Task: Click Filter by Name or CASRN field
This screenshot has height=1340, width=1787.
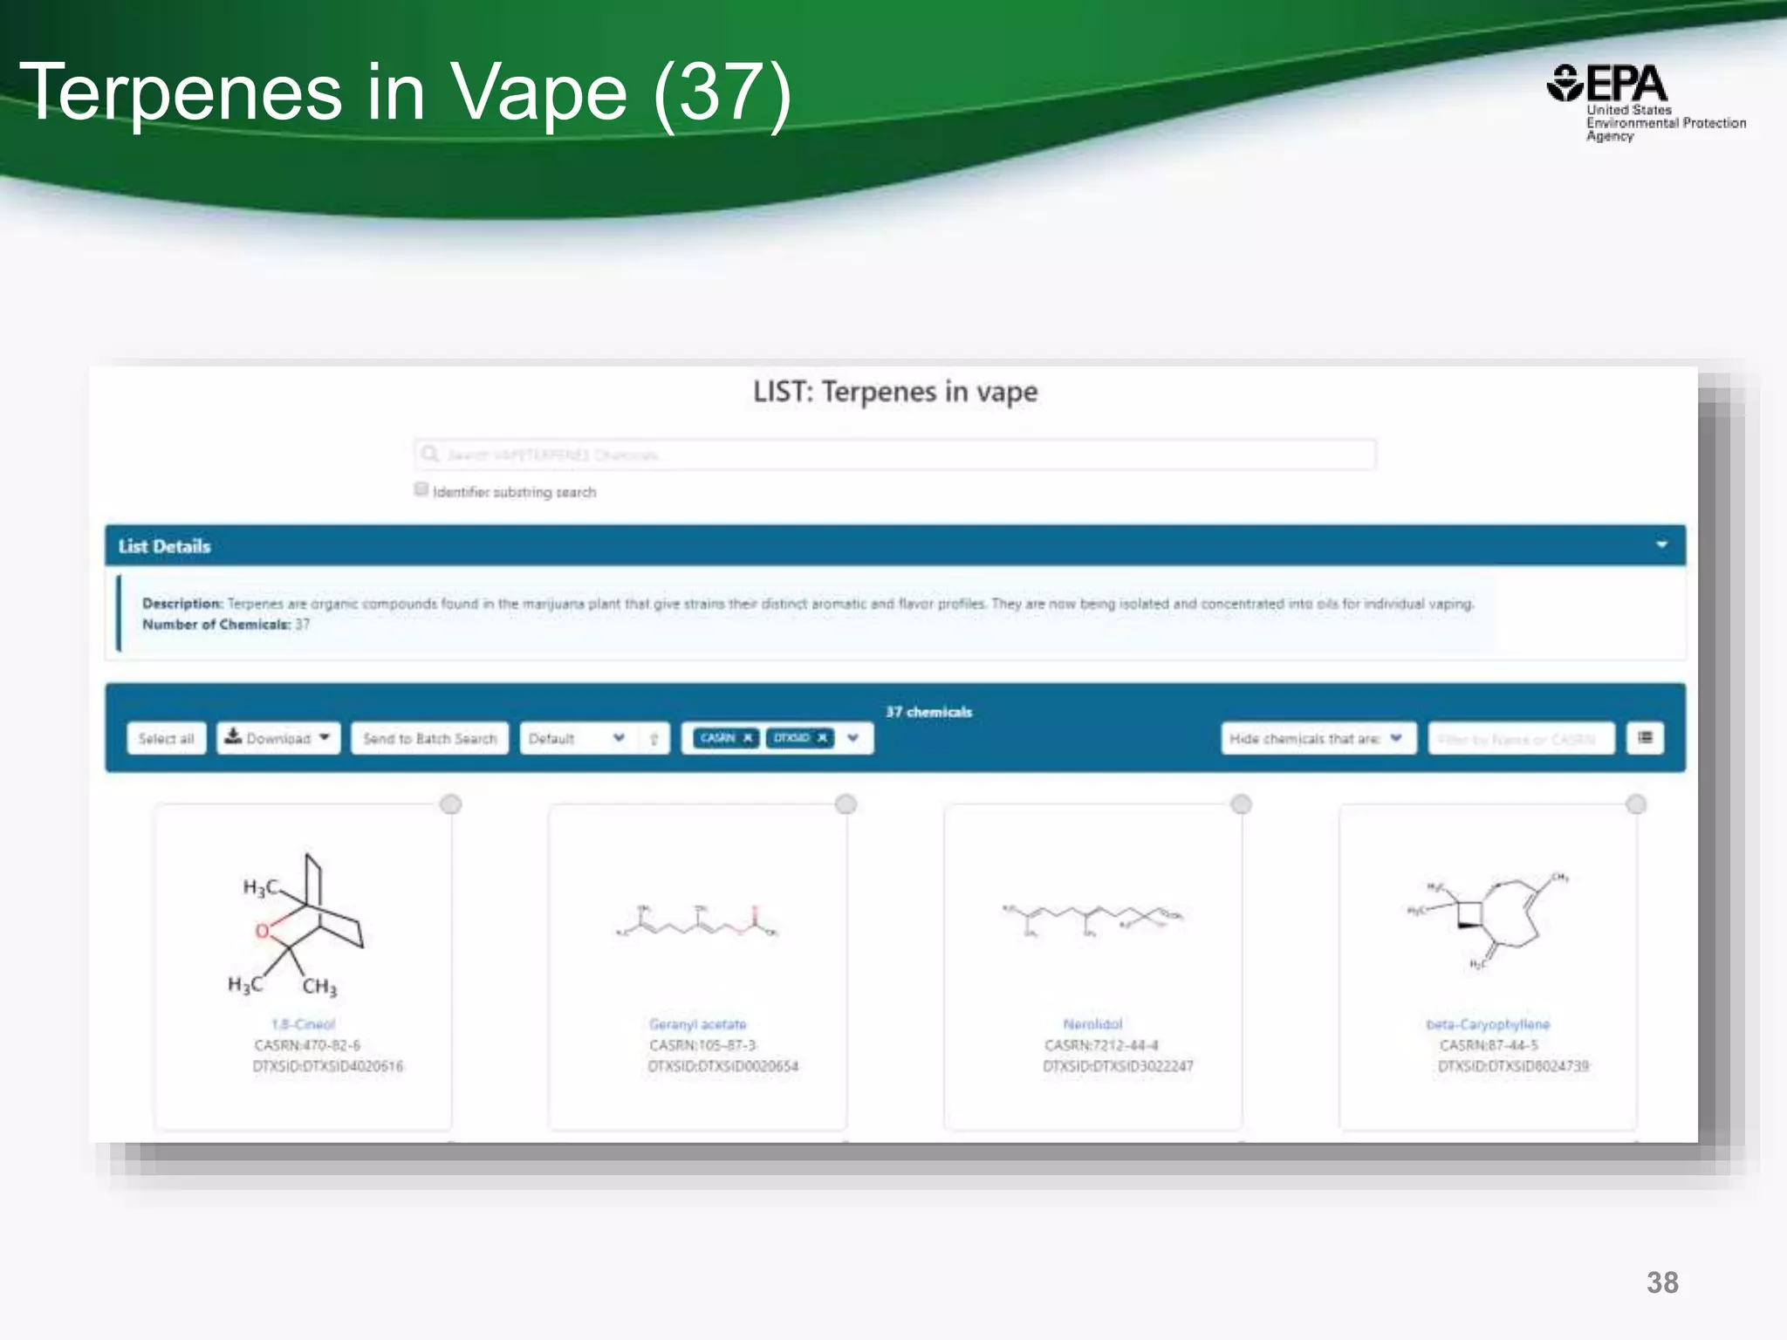Action: [x=1521, y=738]
